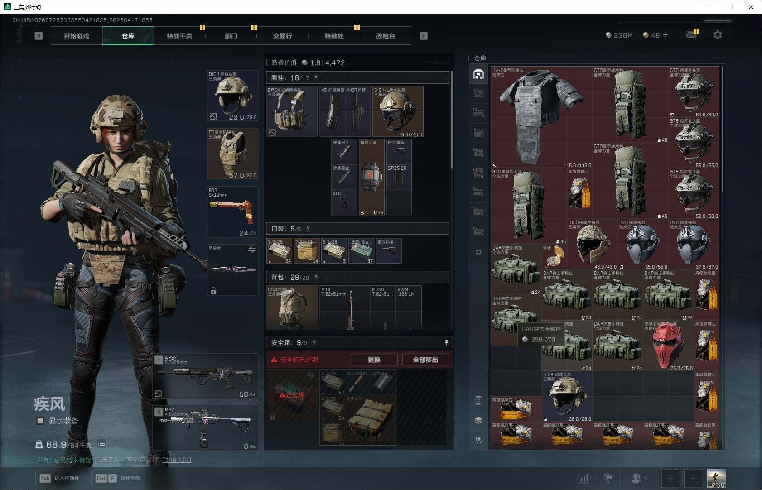
Task: Go to the 部门 tab
Action: pos(231,36)
